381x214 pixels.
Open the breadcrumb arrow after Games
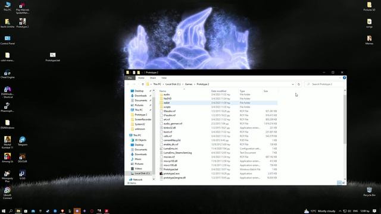[x=195, y=84]
